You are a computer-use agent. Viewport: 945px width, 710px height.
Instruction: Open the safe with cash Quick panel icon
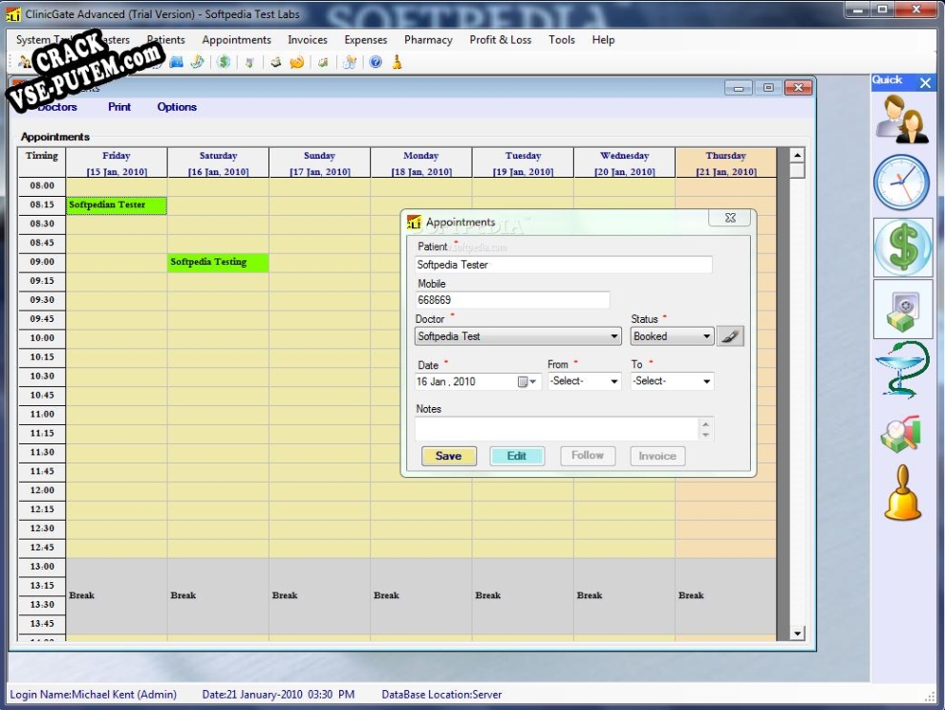(x=903, y=309)
